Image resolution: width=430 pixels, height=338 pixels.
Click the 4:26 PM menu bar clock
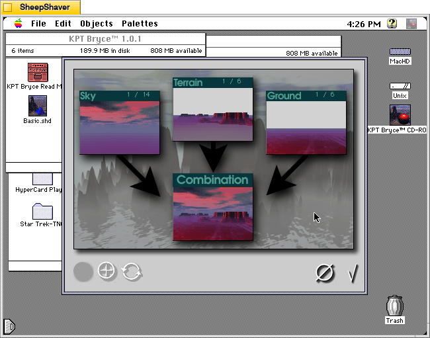click(364, 24)
